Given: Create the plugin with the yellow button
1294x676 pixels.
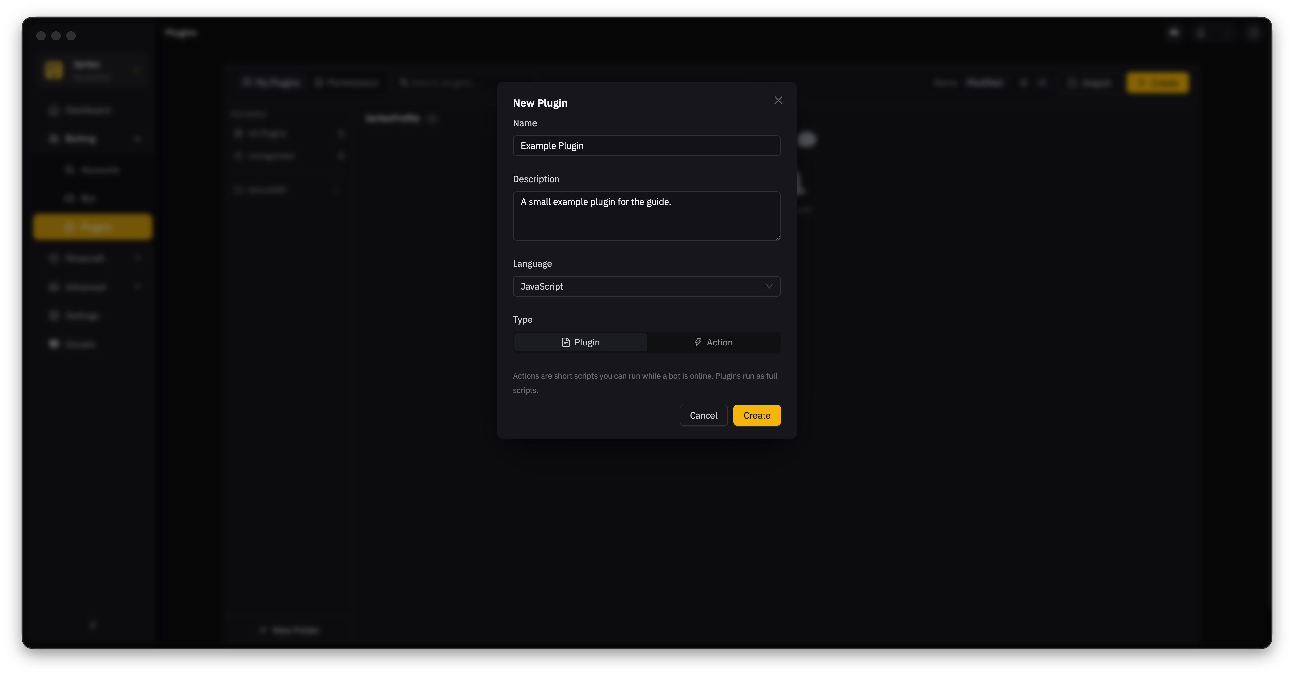Looking at the screenshot, I should pos(756,415).
